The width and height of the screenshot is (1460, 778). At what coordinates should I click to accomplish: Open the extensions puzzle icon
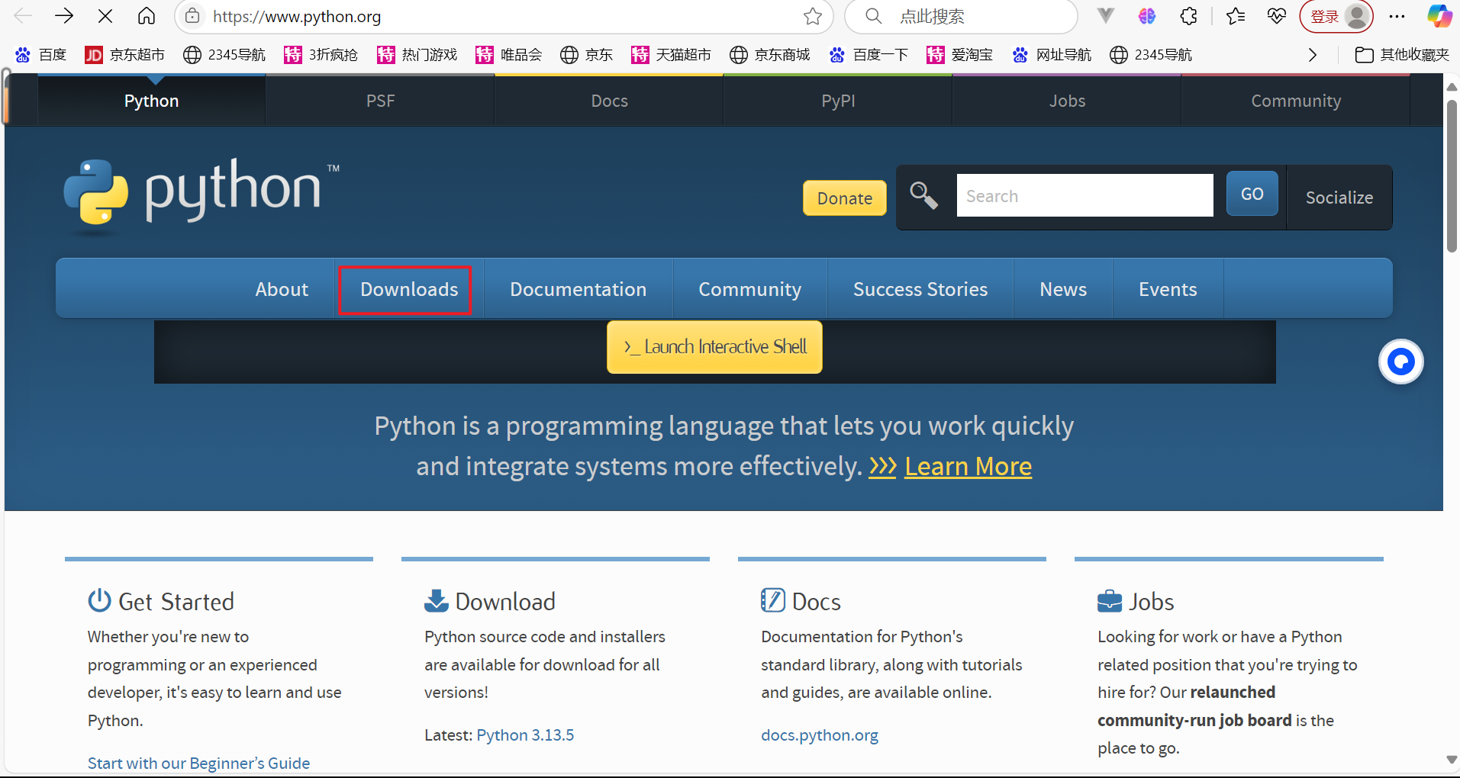coord(1188,16)
